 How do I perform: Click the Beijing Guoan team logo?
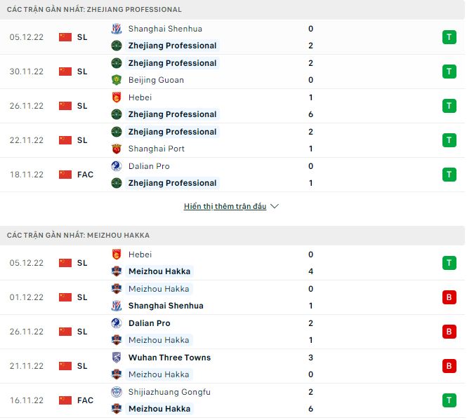117,80
